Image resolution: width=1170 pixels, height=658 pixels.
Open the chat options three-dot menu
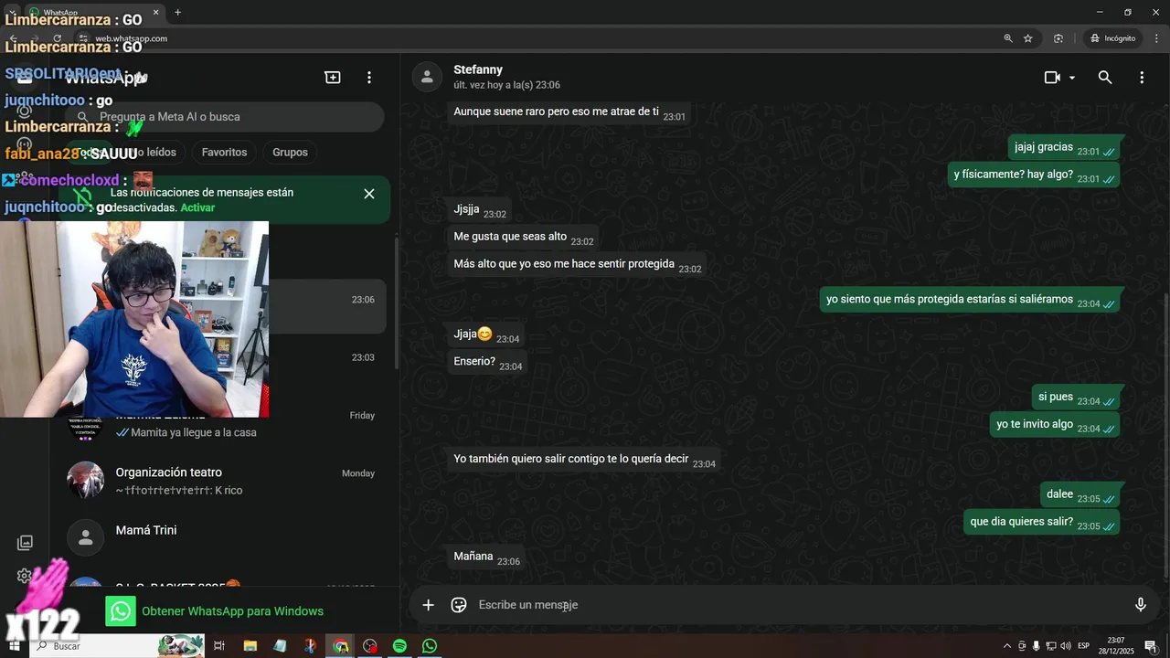(x=1142, y=78)
